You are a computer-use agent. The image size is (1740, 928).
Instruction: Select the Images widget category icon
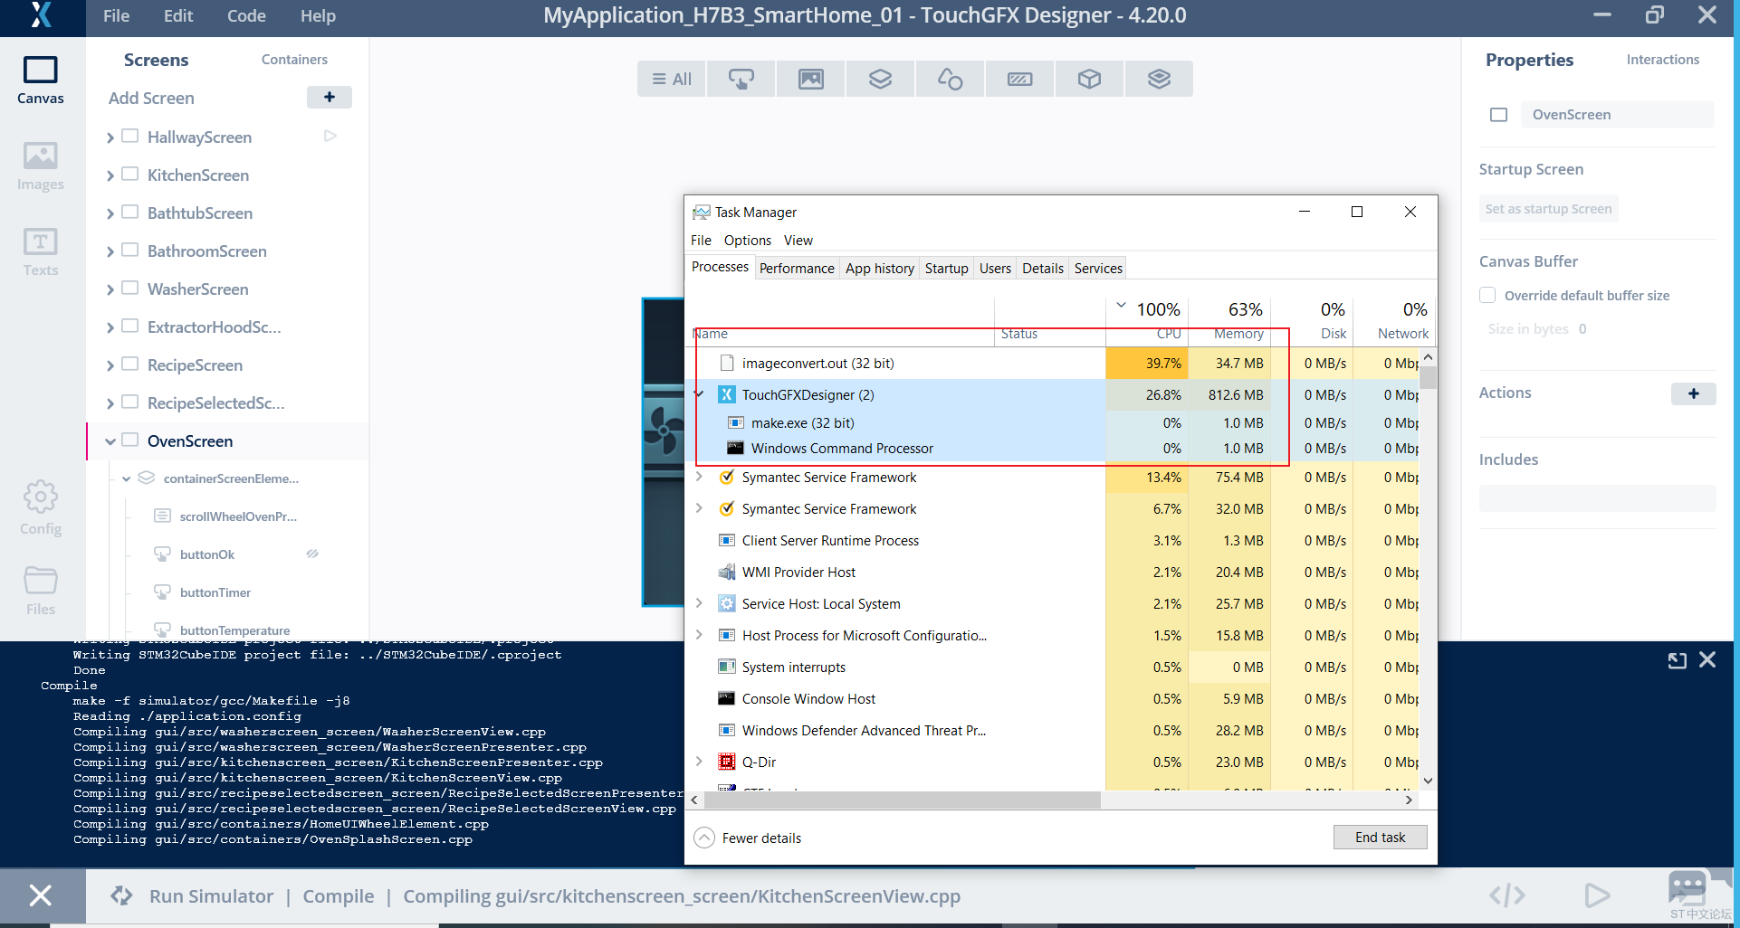810,80
